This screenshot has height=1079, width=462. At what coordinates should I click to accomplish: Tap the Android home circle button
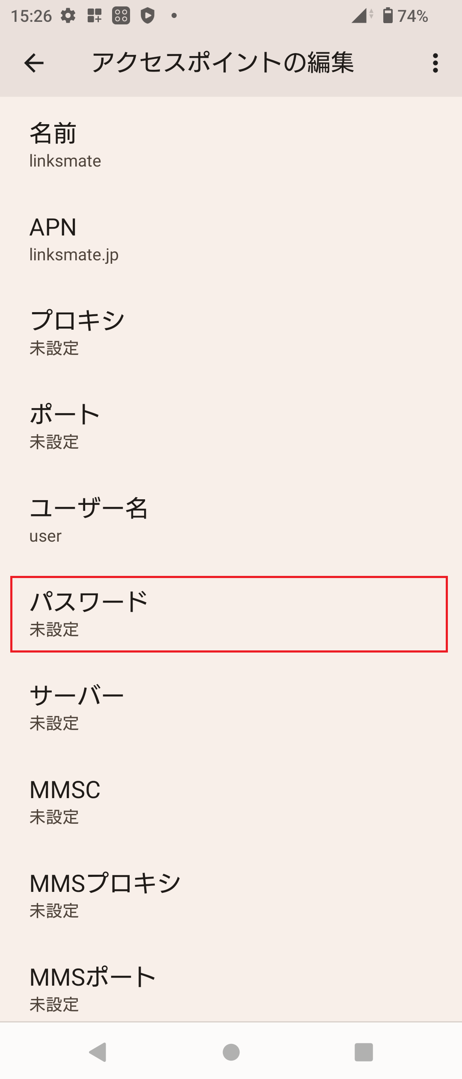click(231, 1052)
